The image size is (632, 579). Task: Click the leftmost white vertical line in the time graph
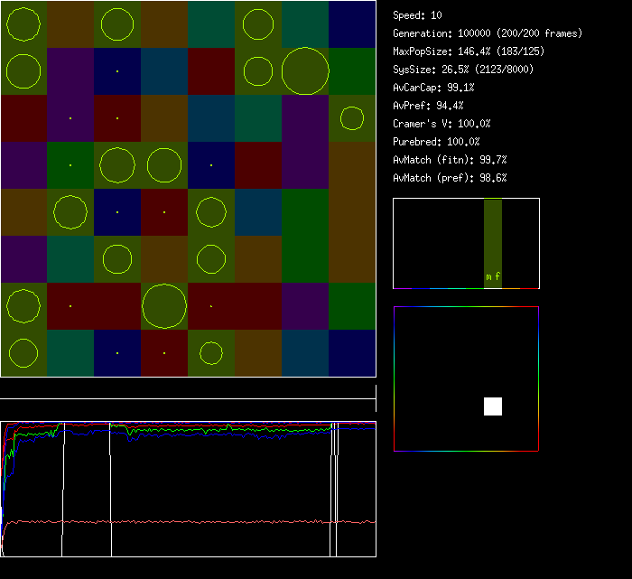[63, 488]
